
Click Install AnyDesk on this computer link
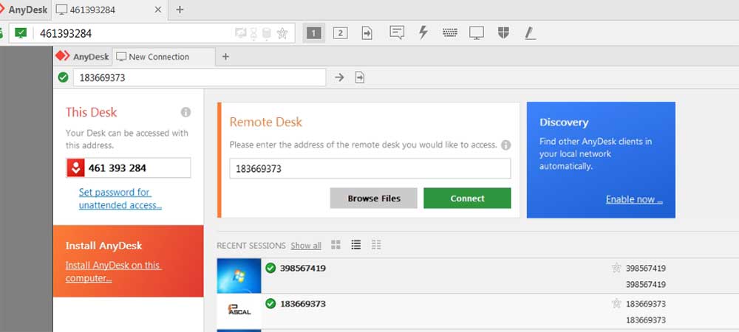[x=114, y=272]
